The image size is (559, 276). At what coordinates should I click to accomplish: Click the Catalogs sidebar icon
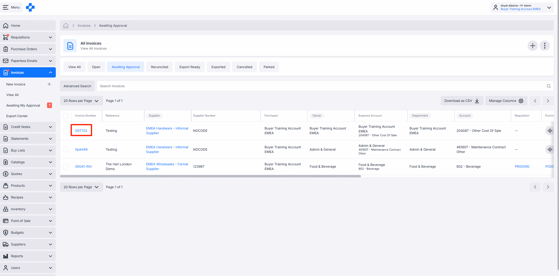click(x=6, y=162)
